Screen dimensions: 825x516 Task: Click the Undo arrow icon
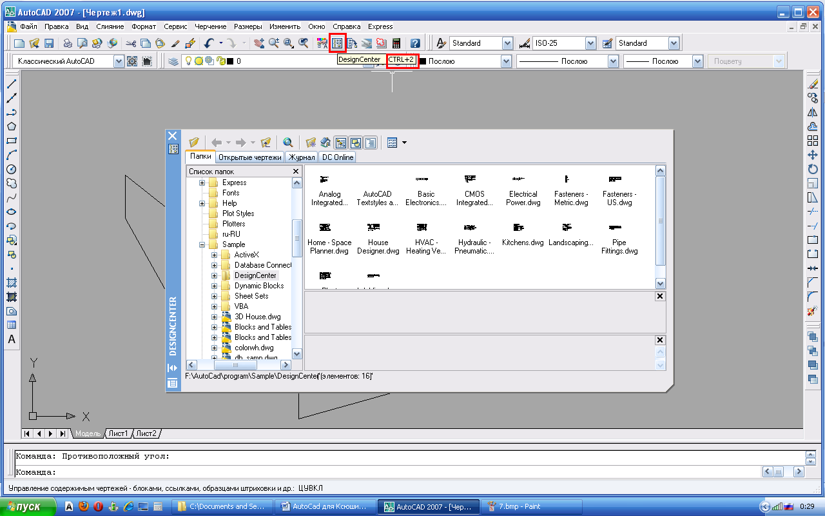coord(208,43)
